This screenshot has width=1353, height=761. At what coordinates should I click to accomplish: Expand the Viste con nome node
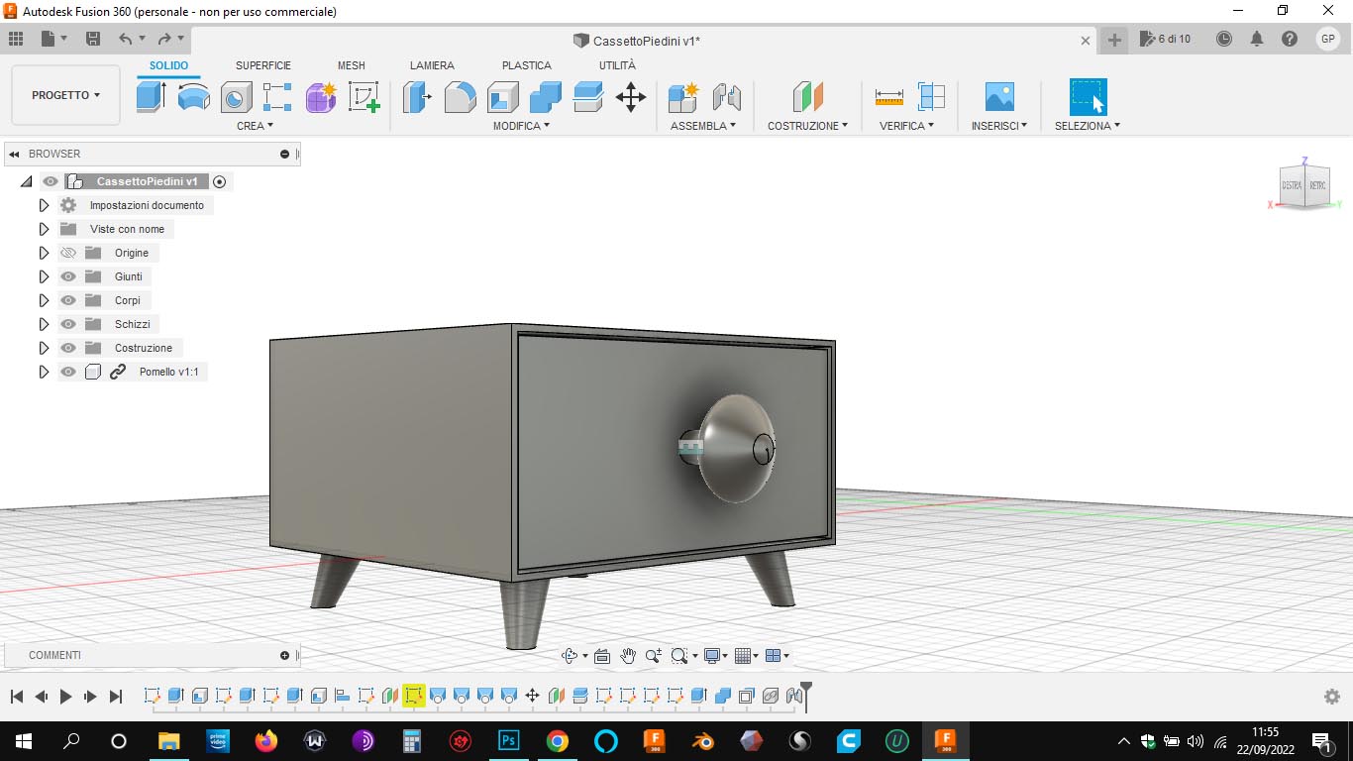(x=44, y=229)
